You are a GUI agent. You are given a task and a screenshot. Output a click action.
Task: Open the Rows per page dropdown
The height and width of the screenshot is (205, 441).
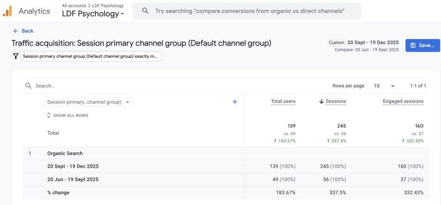tap(384, 86)
